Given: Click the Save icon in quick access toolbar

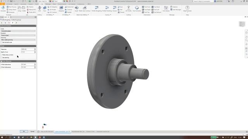Looking at the screenshot, I should click(11, 1).
